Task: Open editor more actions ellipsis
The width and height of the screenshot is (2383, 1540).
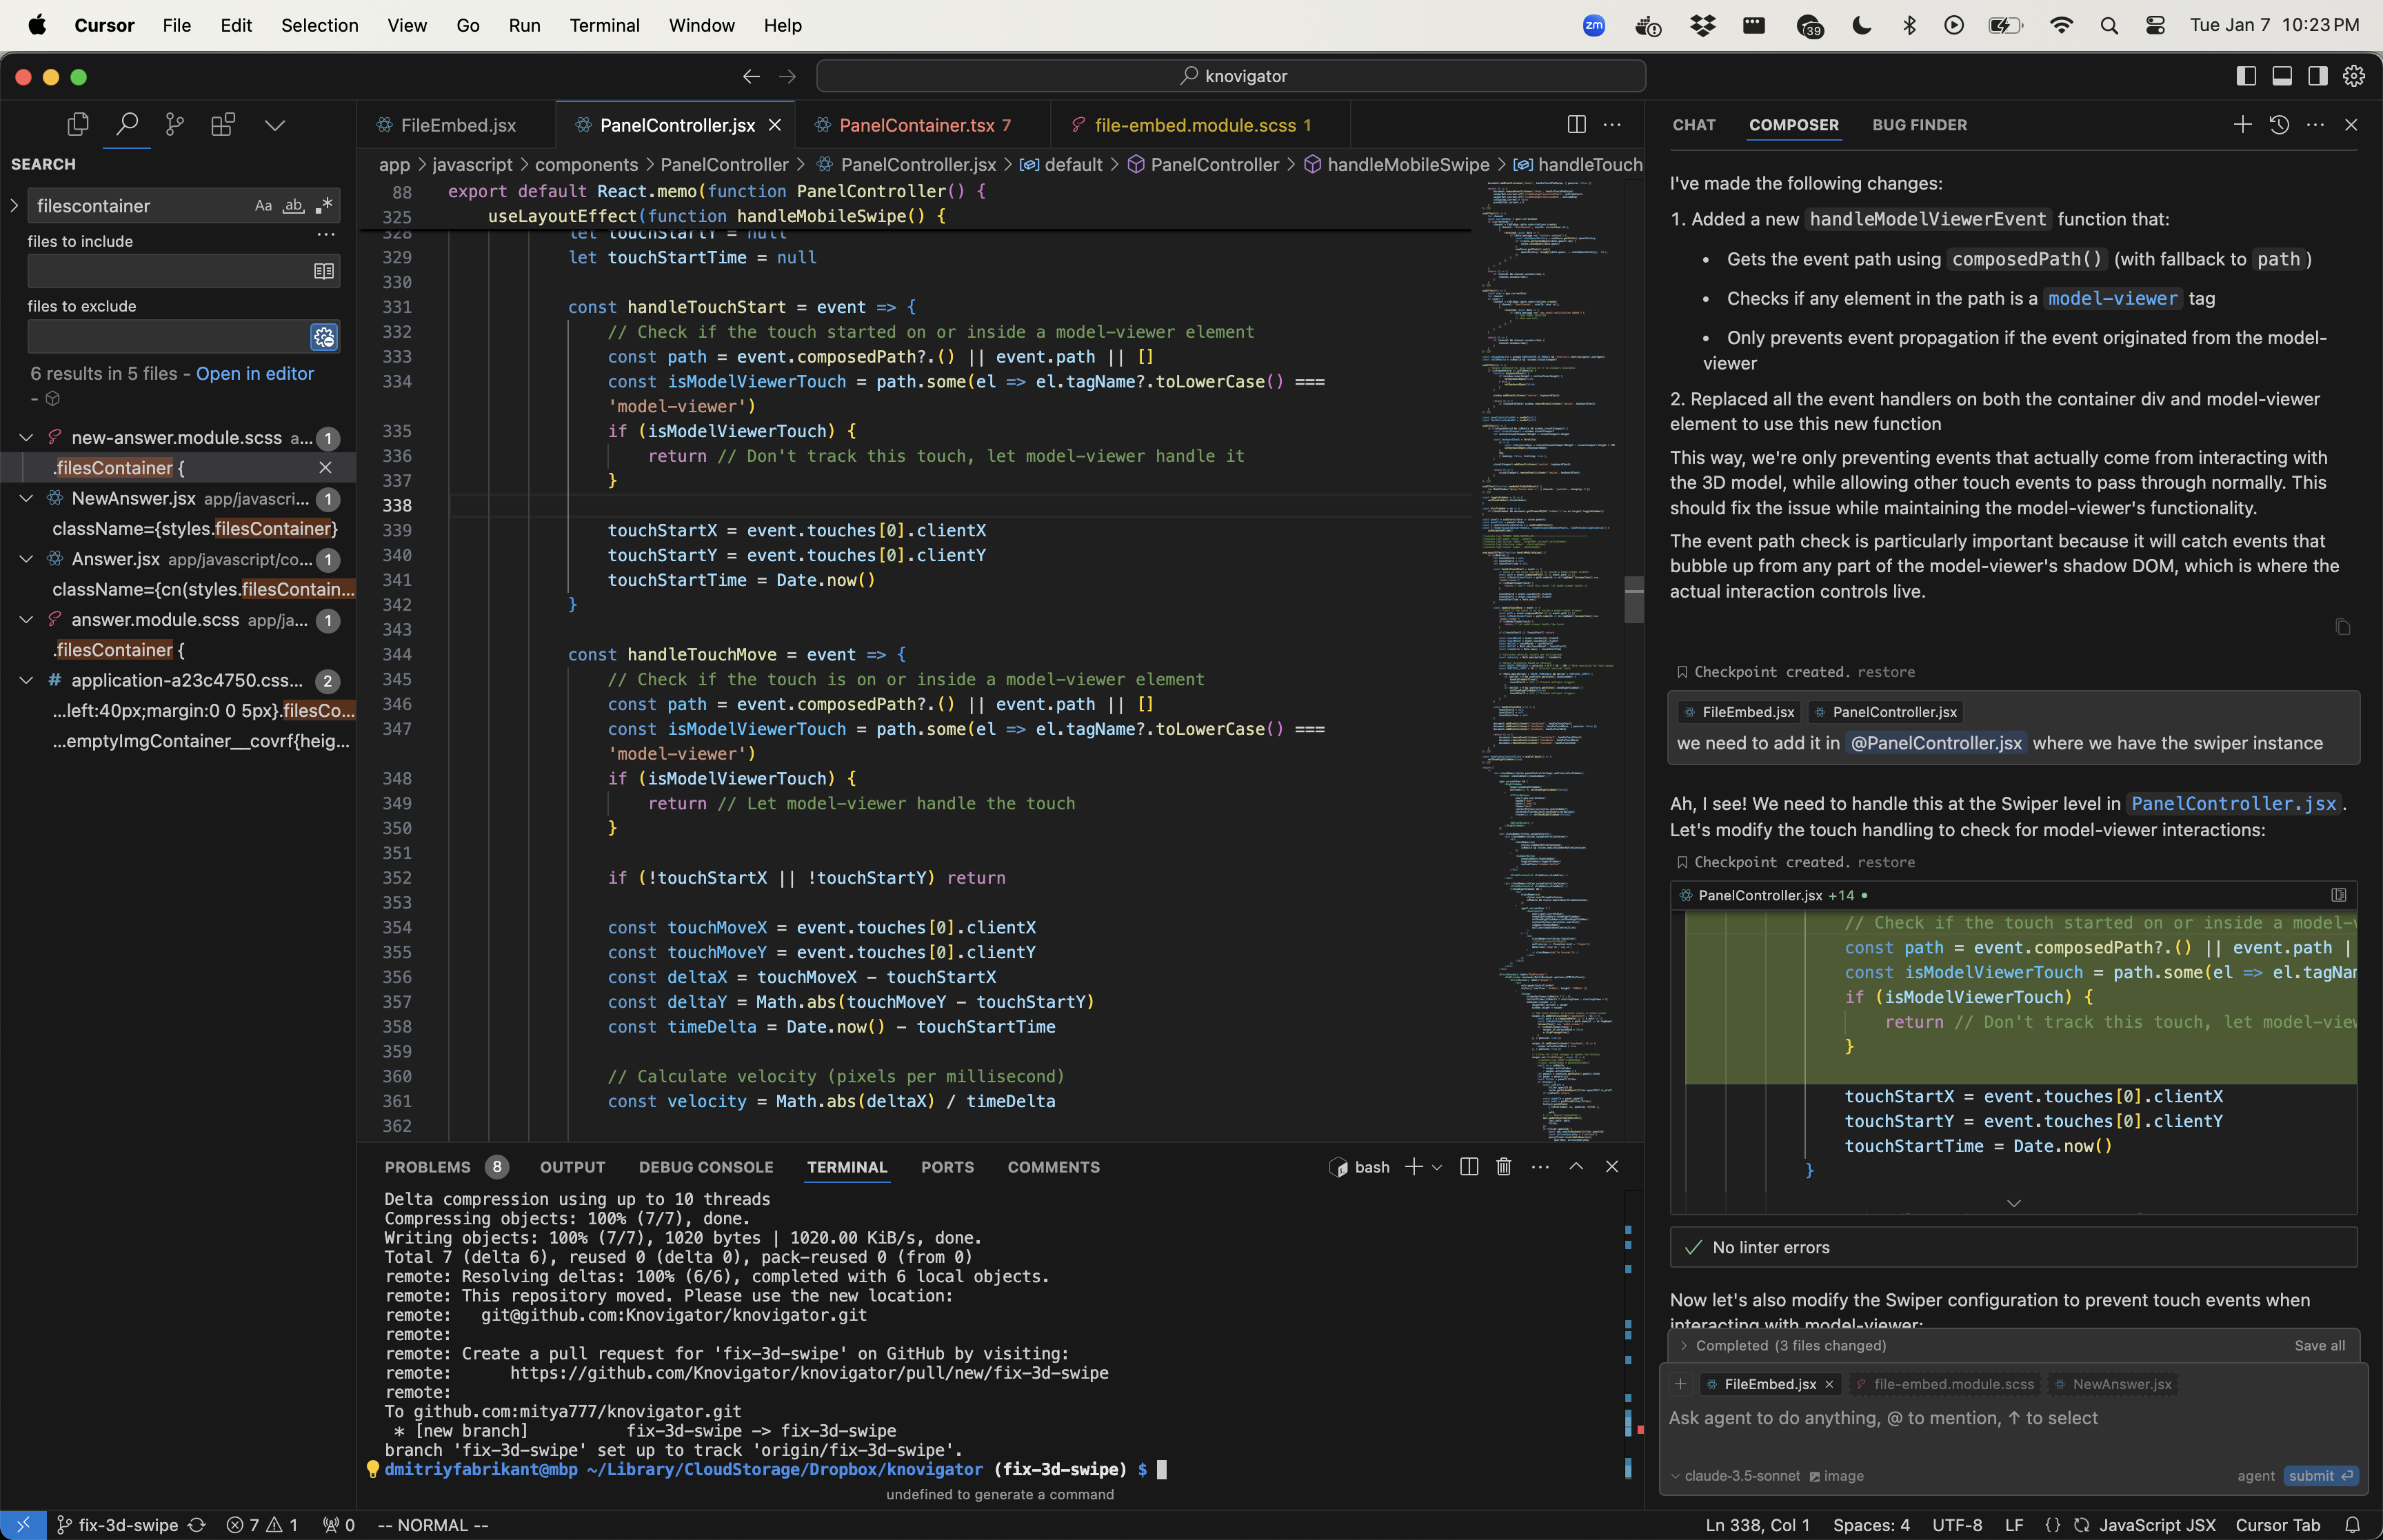Action: 1612,124
